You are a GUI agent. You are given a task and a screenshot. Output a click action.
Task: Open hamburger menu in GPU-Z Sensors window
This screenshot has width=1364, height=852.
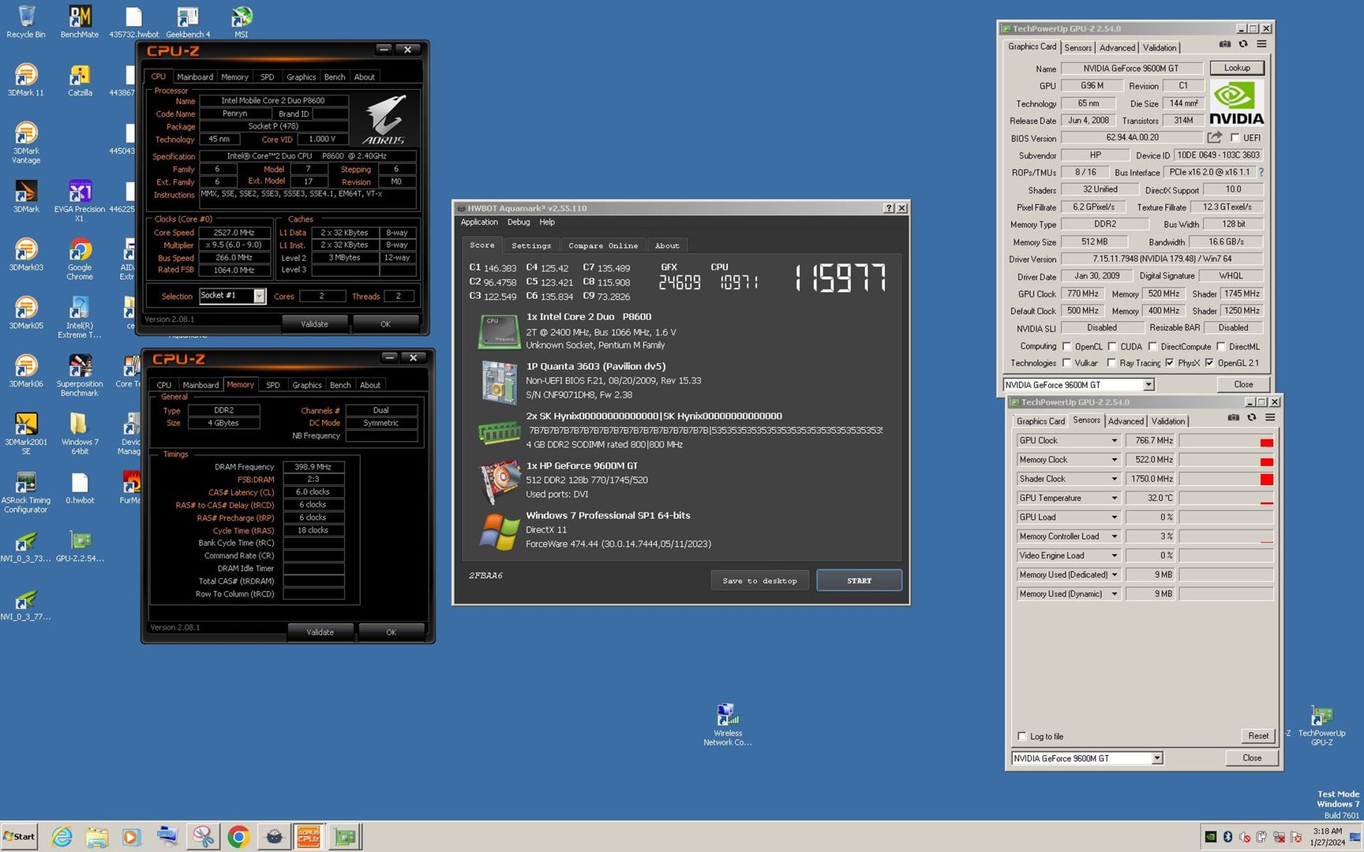[1270, 418]
